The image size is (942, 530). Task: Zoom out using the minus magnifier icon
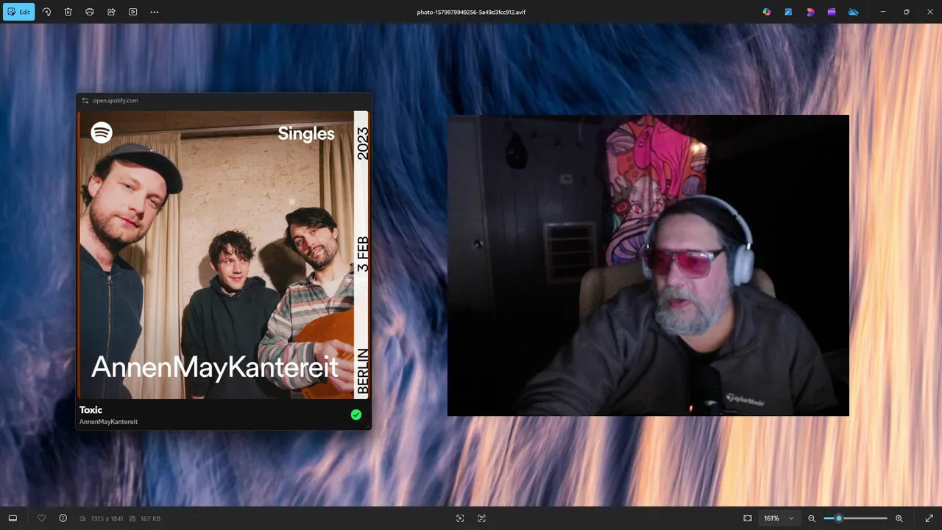point(812,518)
